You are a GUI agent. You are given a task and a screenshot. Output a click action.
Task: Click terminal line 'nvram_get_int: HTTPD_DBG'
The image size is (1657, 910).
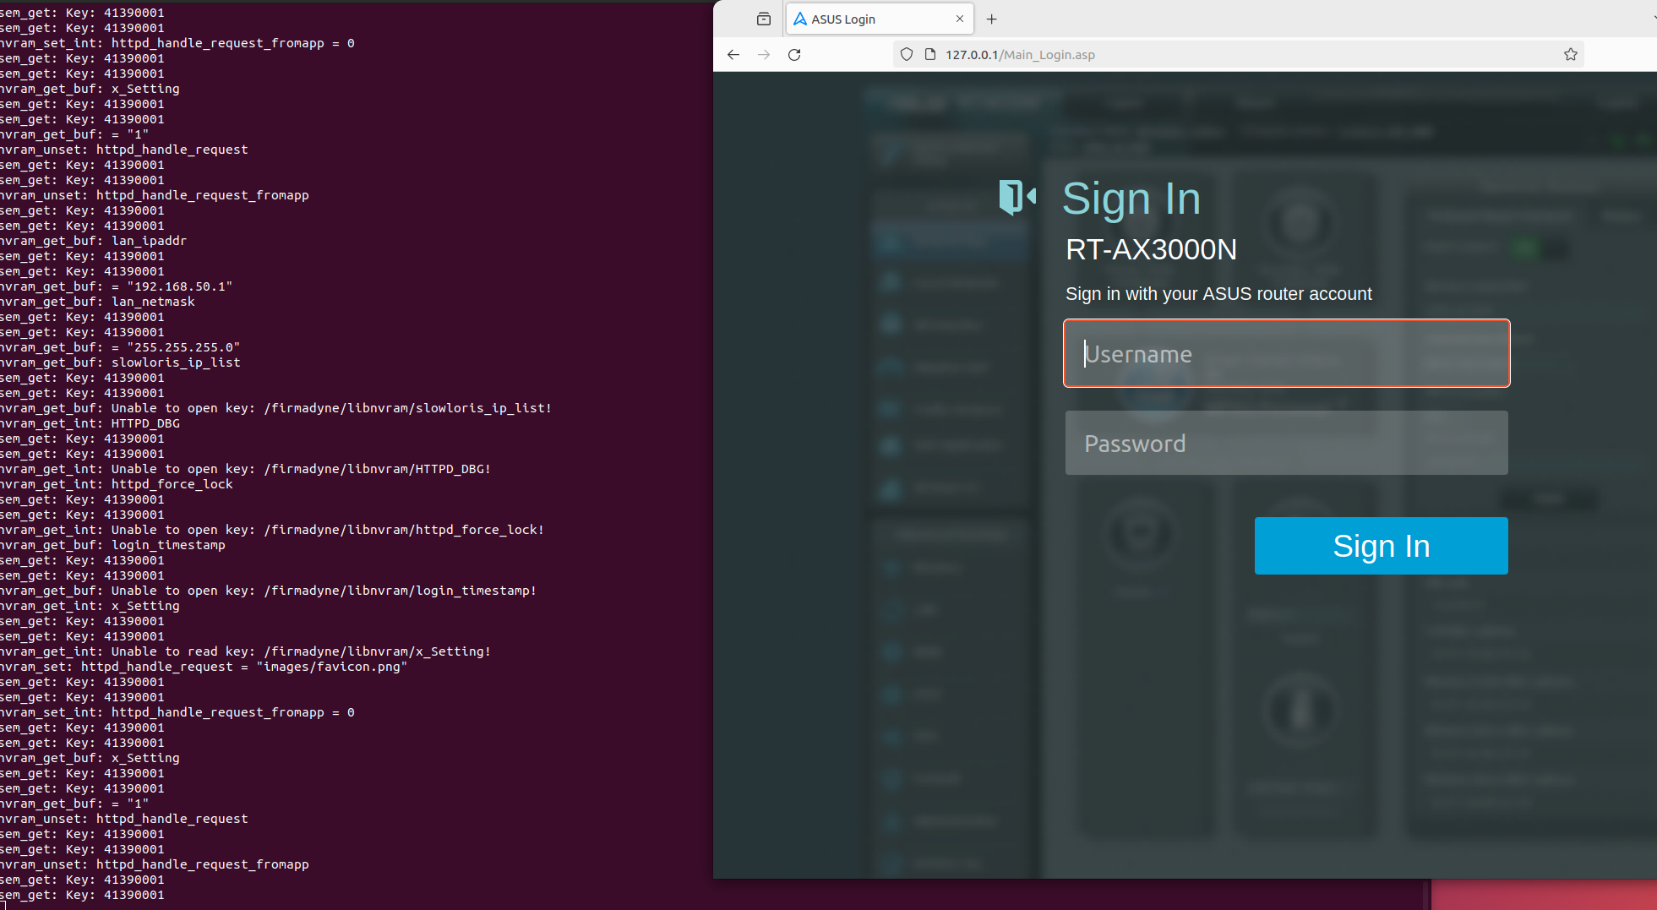tap(90, 423)
